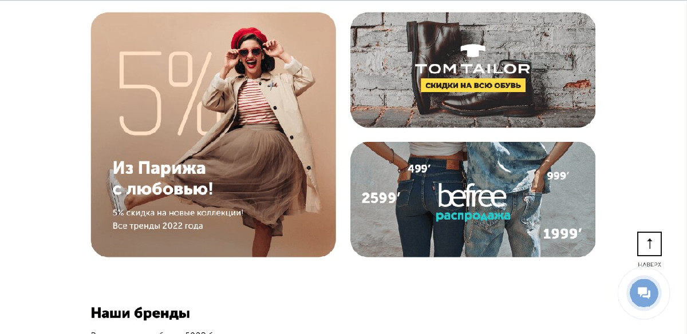Click the 'Наши бренды' heading

tap(140, 313)
